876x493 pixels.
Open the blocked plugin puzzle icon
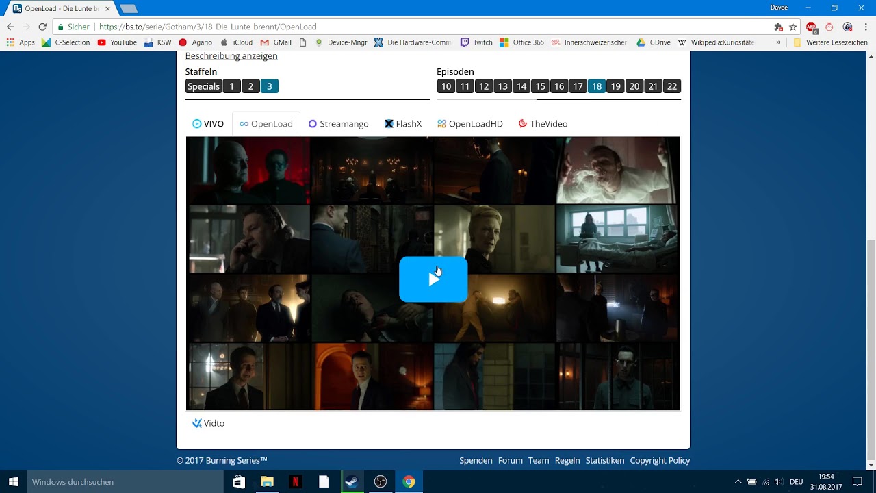tap(778, 27)
